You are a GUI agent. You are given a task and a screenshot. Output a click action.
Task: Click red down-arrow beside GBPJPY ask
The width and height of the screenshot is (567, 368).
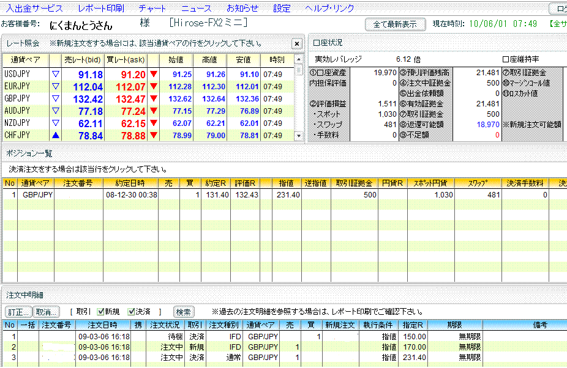153,98
